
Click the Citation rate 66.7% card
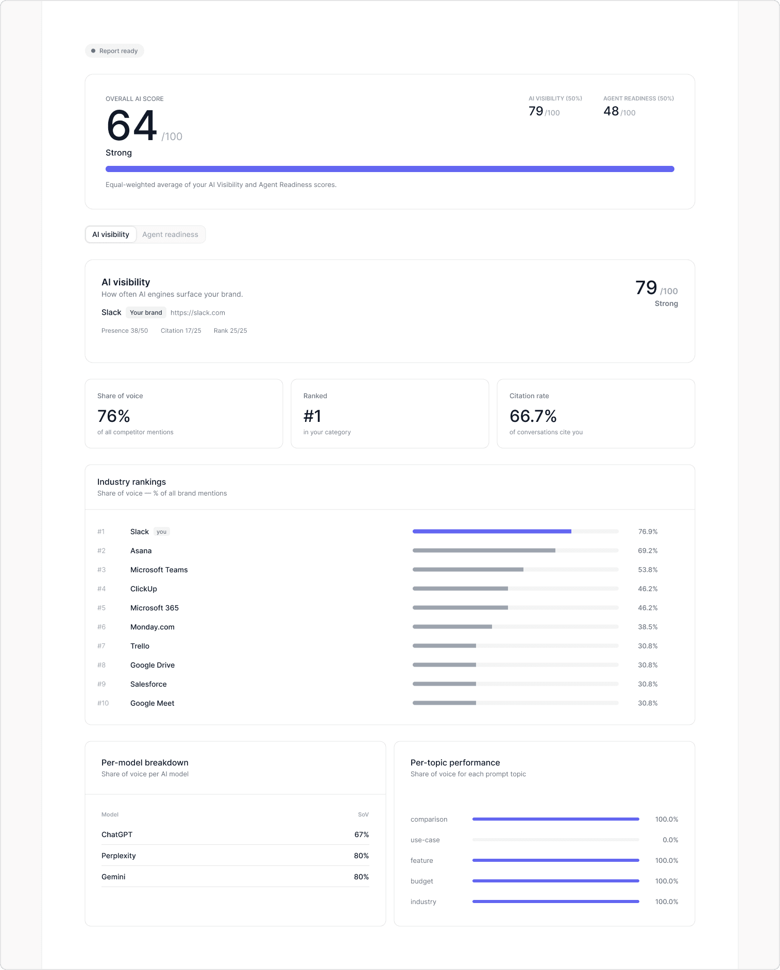pyautogui.click(x=596, y=414)
